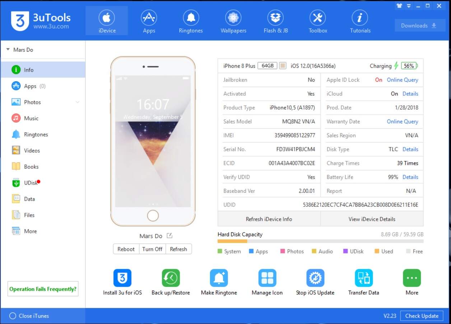Open Ringtones in the sidebar
This screenshot has width=451, height=324.
coord(43,134)
